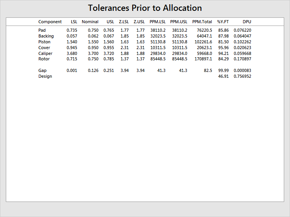Select Caliper PPM.Total value 59668.0
290x217 pixels.
click(204, 53)
